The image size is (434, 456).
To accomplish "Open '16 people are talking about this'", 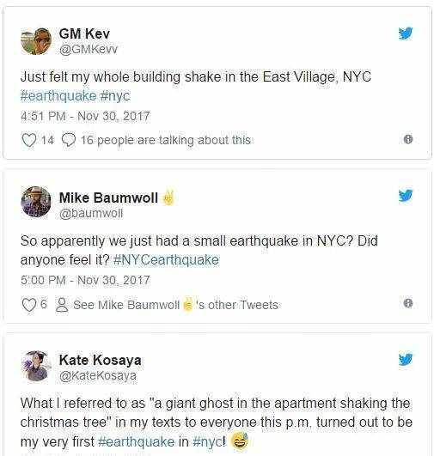I will pos(165,140).
